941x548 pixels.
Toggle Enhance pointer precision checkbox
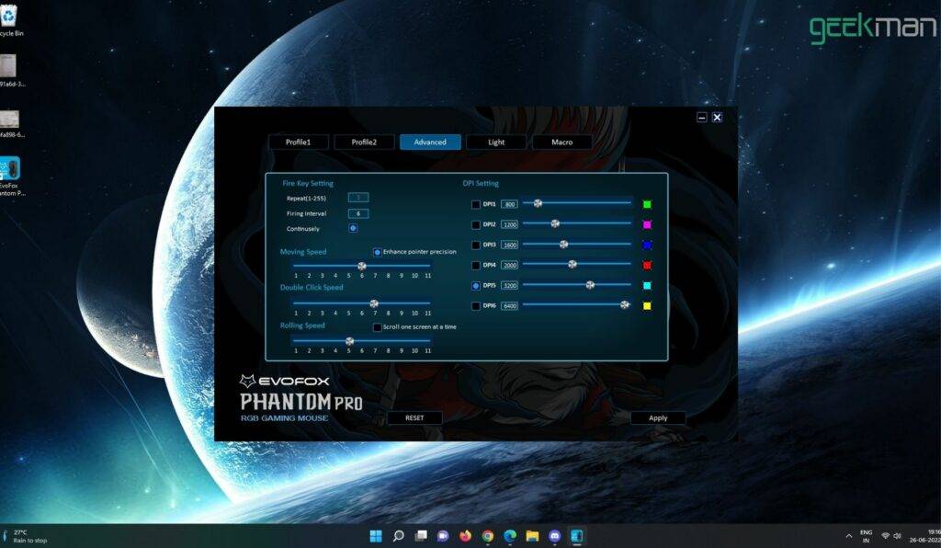click(377, 252)
